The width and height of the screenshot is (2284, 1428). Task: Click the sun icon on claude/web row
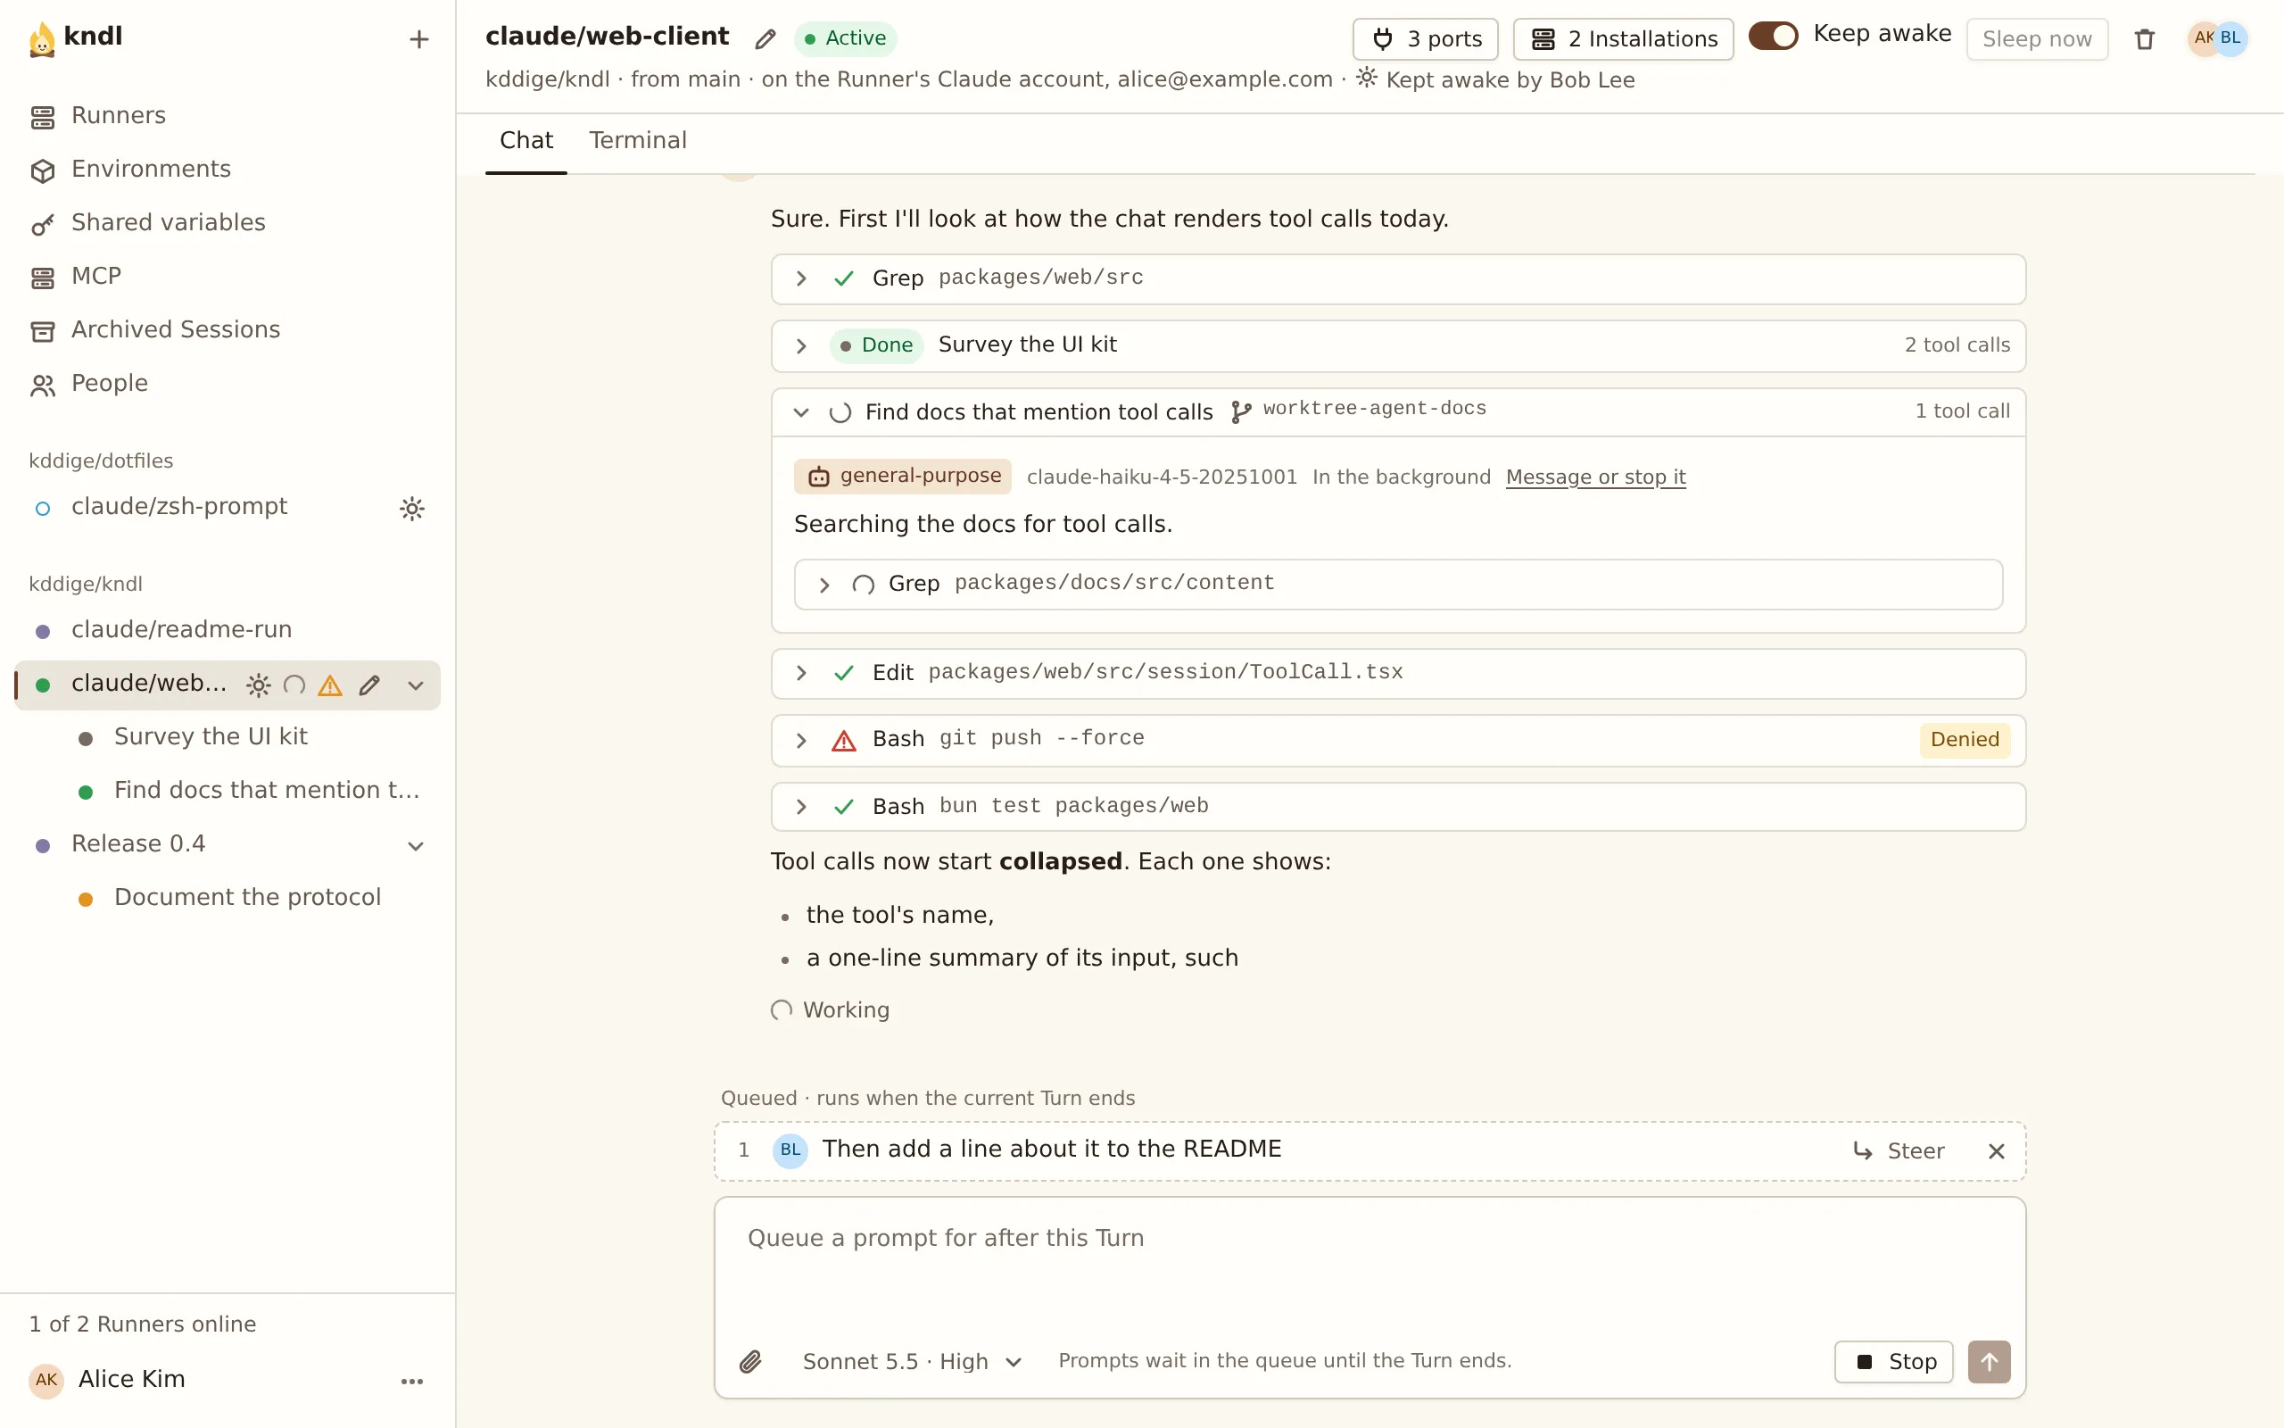point(258,685)
